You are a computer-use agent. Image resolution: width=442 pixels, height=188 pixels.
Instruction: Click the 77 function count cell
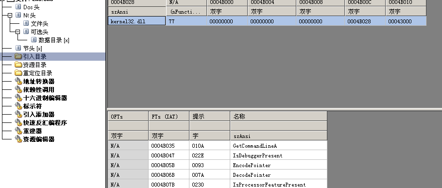coord(186,21)
